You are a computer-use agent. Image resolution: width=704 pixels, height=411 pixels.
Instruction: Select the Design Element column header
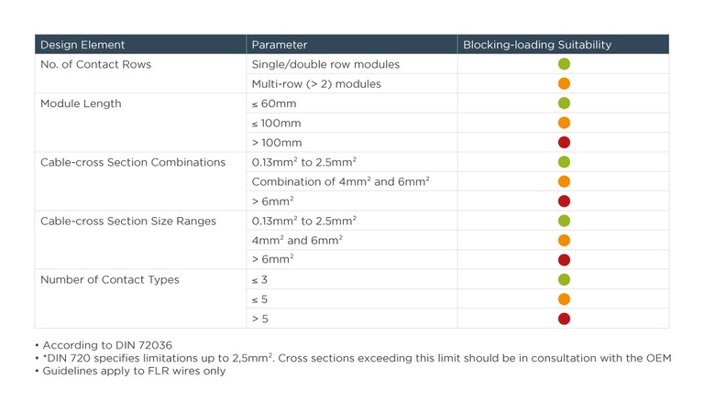(82, 45)
